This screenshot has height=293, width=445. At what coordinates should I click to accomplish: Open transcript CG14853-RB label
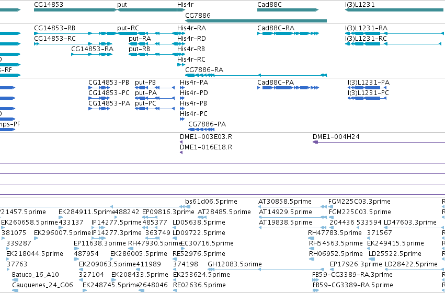coord(54,28)
